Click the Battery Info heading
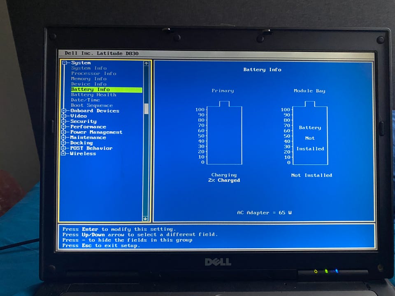 262,70
